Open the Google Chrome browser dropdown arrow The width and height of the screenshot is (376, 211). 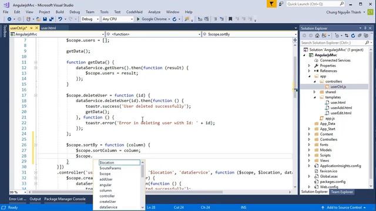pos(169,19)
